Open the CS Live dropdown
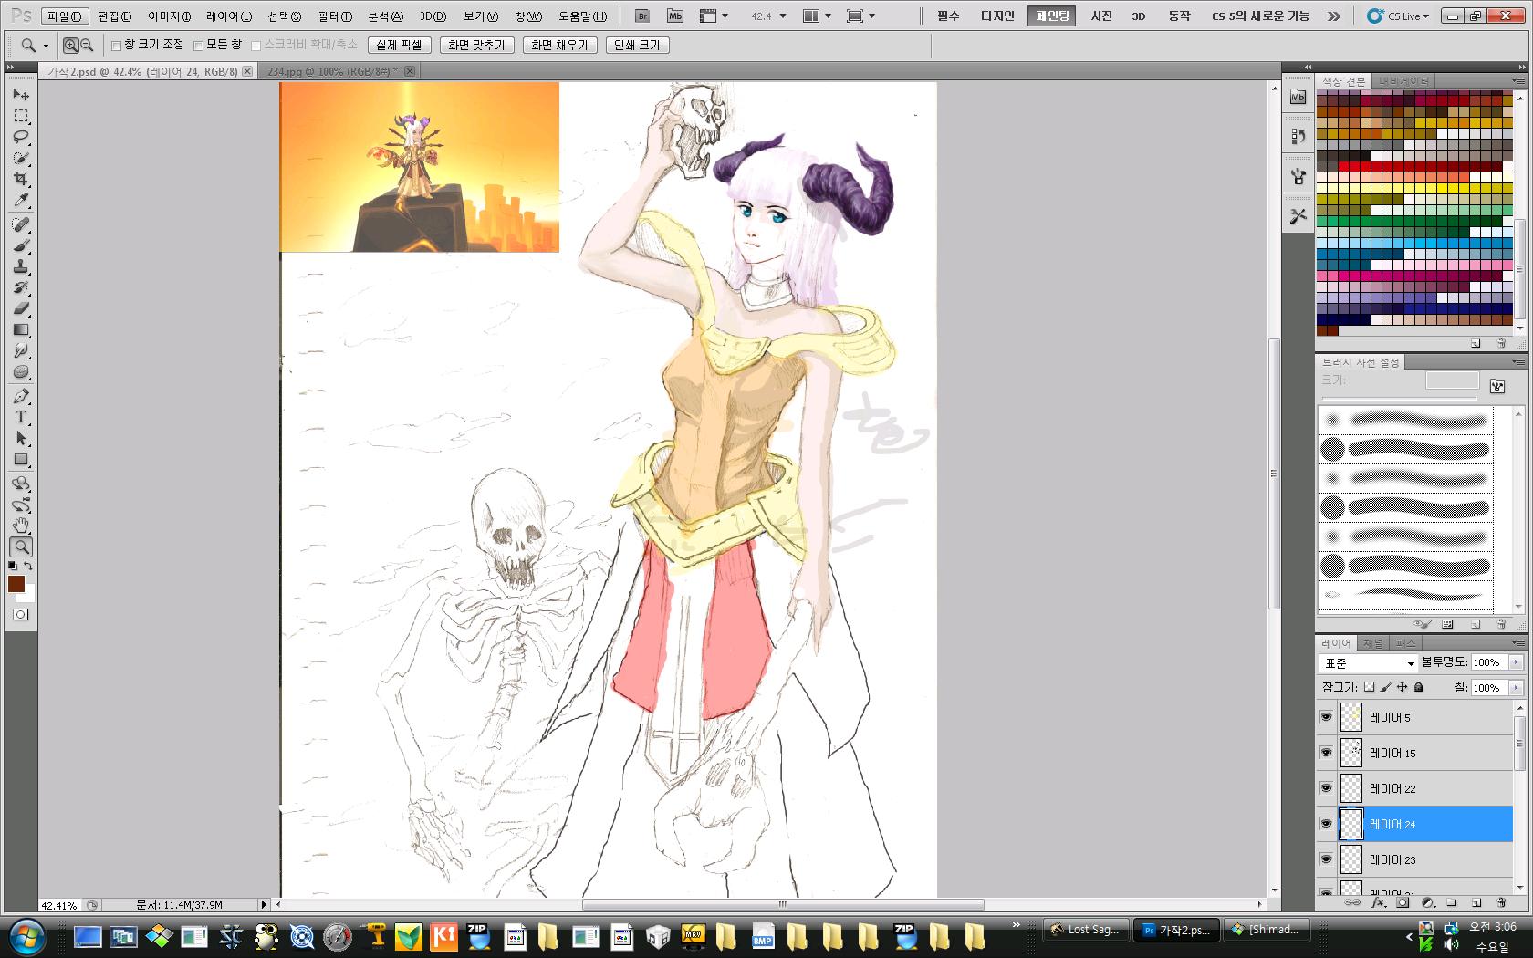Image resolution: width=1533 pixels, height=958 pixels. [1398, 16]
